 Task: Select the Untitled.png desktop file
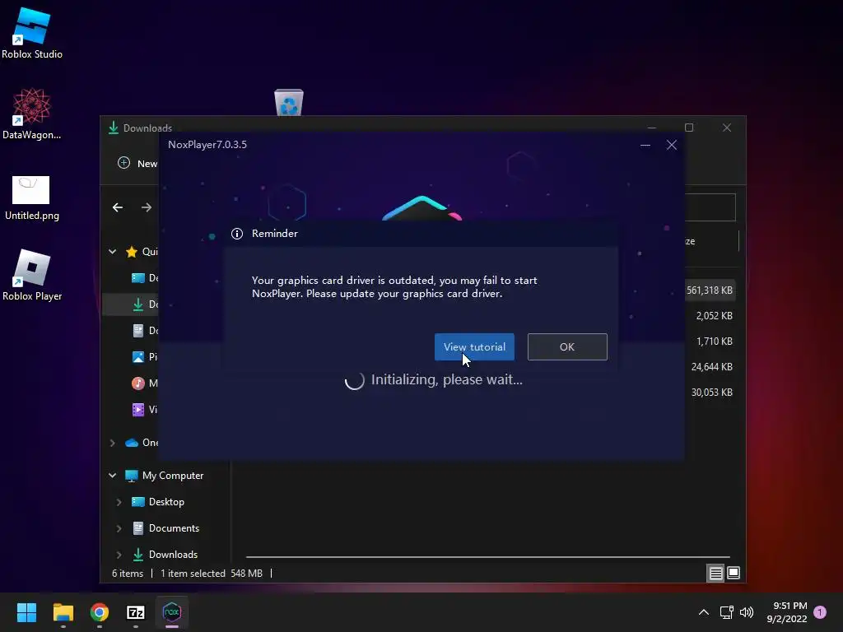pyautogui.click(x=32, y=197)
